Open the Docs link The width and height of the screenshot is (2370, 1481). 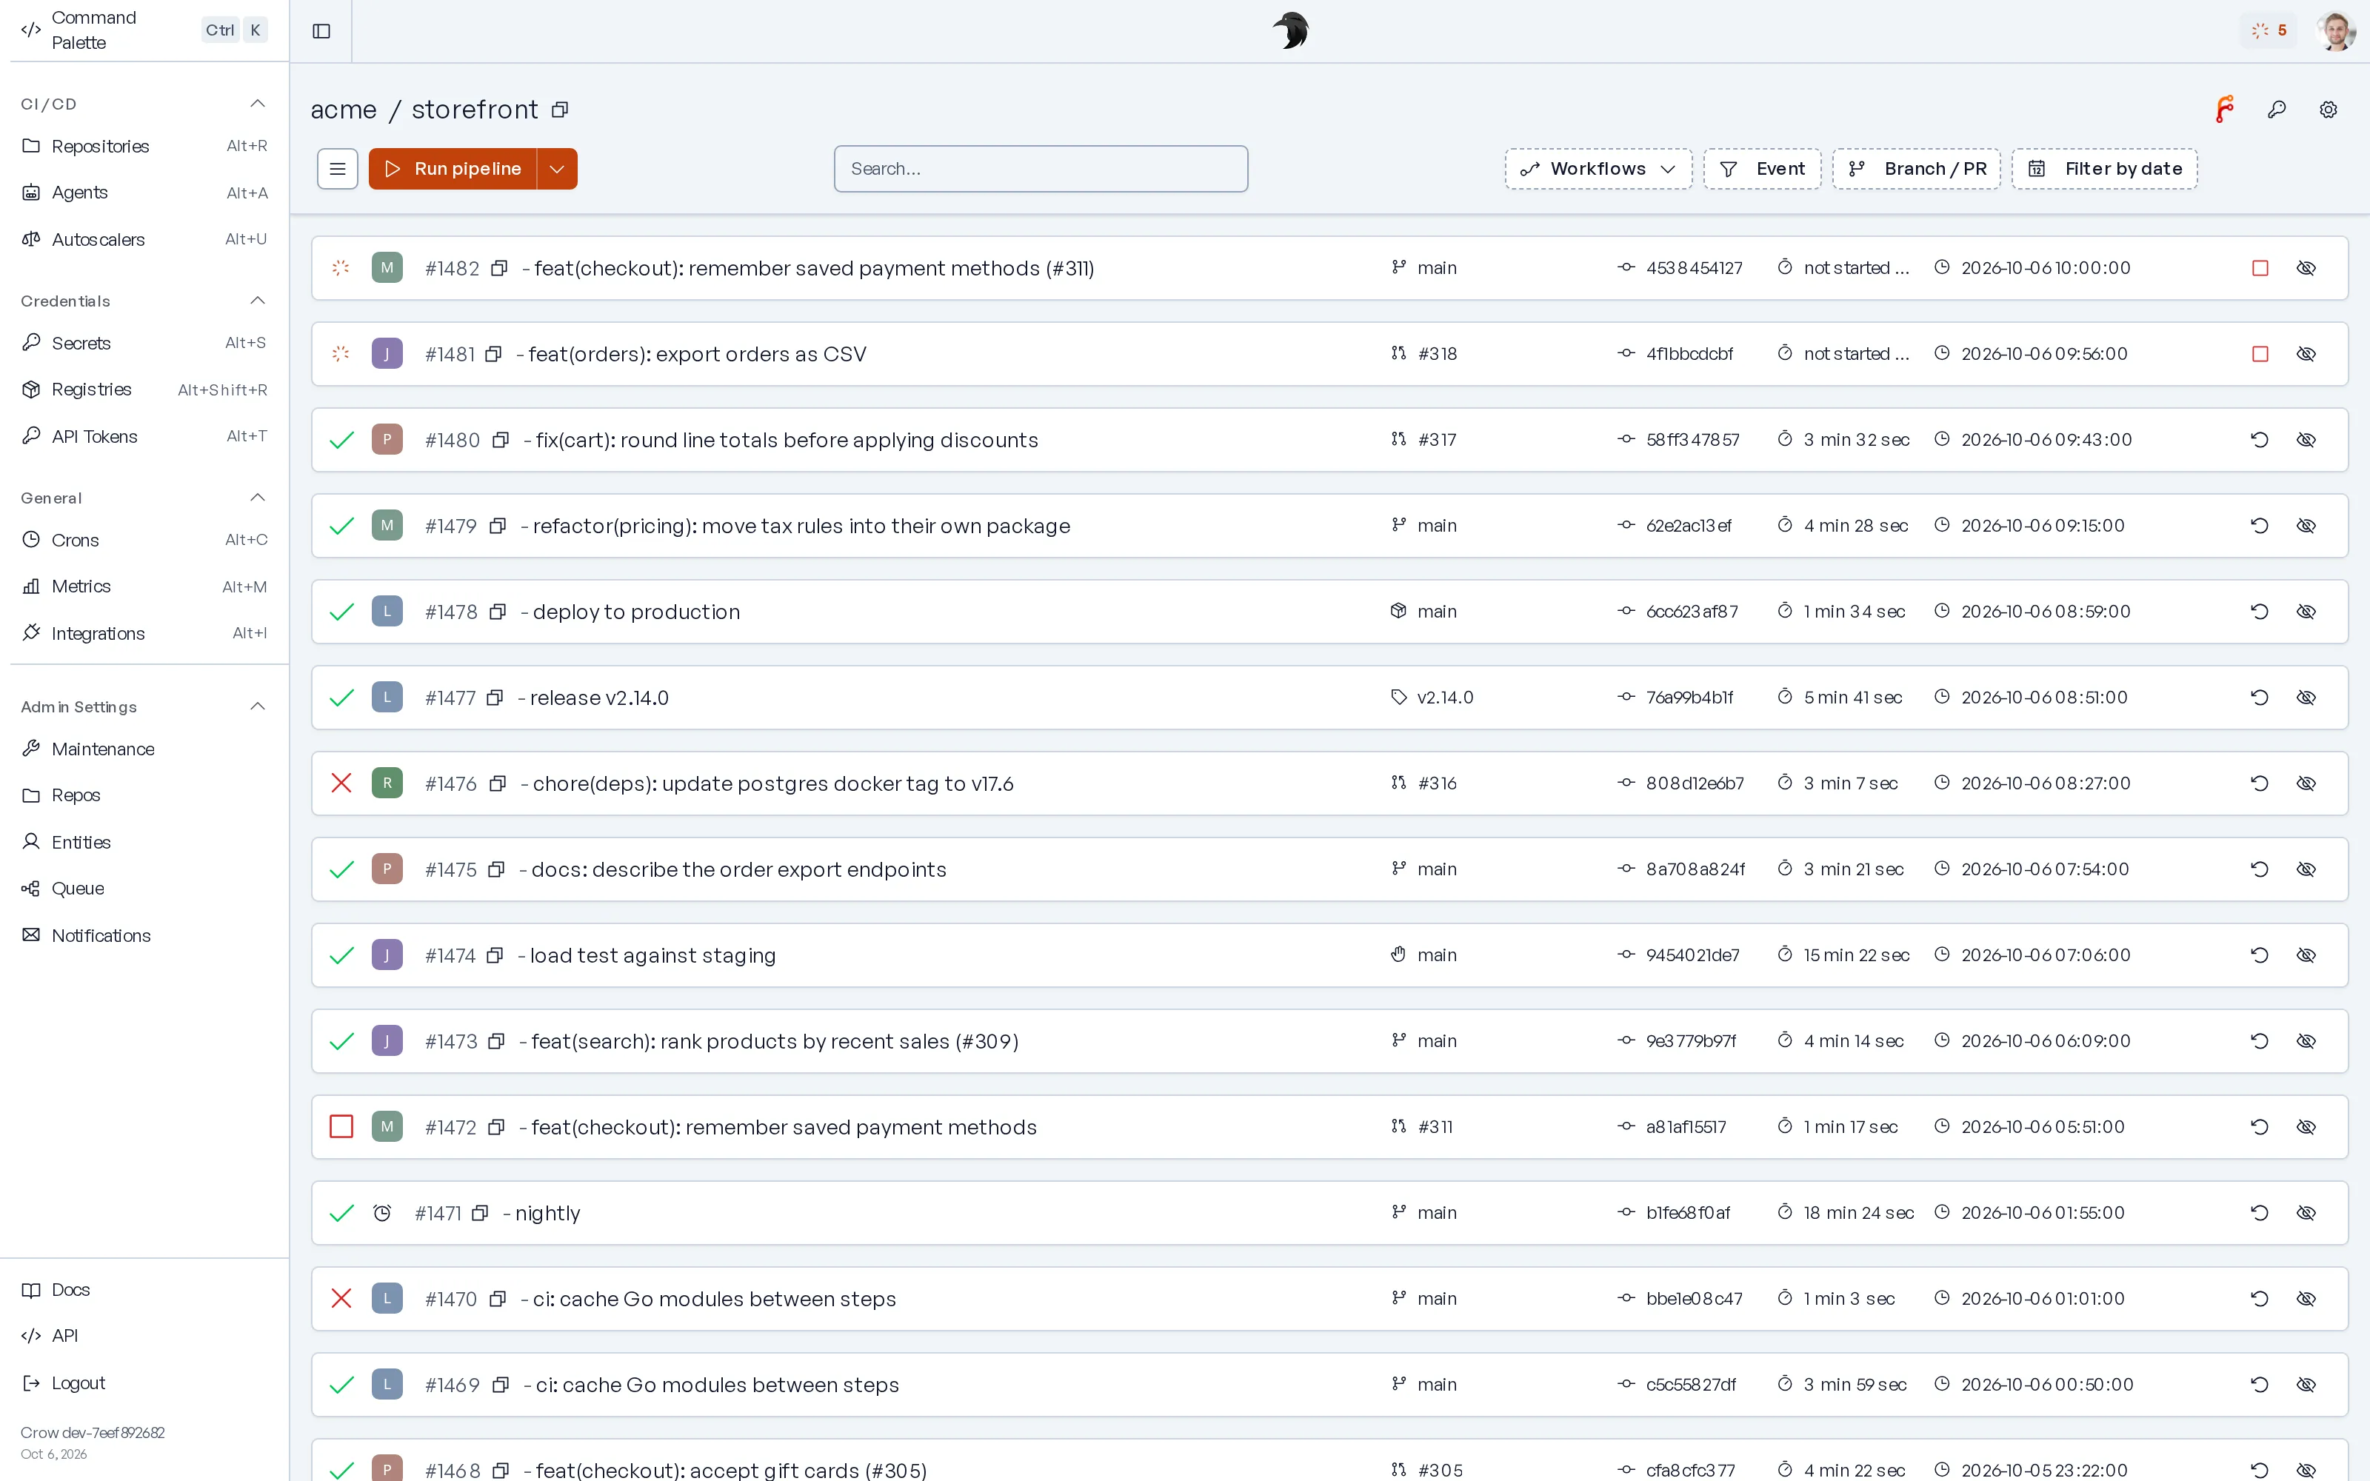[144, 1290]
